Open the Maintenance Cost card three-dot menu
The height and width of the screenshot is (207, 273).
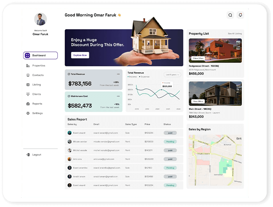pyautogui.click(x=118, y=96)
